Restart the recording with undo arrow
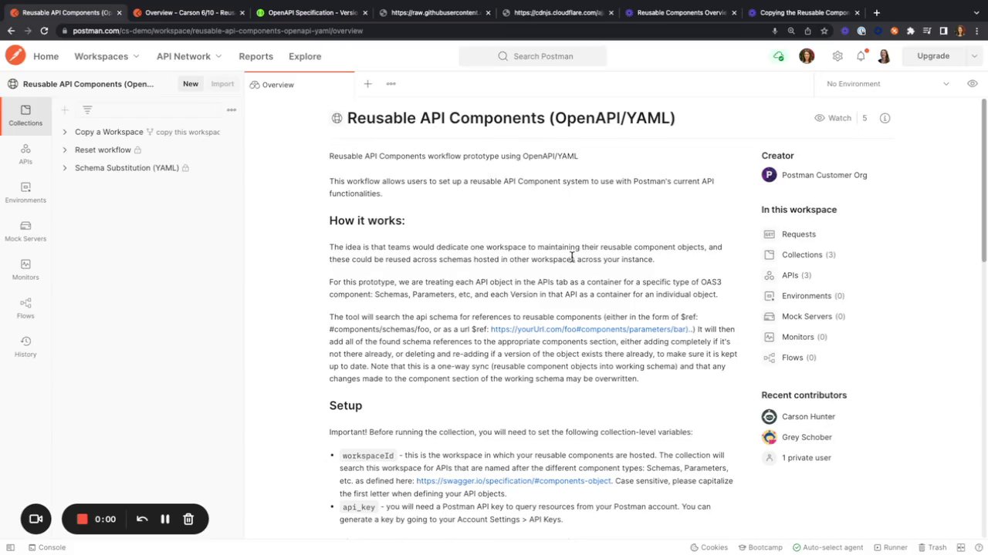The image size is (988, 555). (x=142, y=519)
